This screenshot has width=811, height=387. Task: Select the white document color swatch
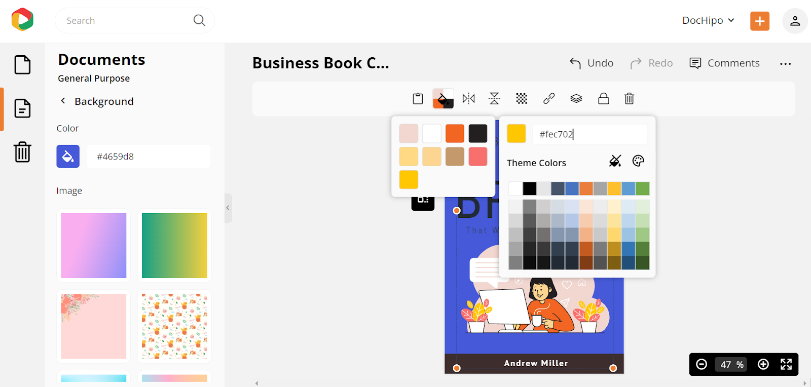[x=432, y=134]
